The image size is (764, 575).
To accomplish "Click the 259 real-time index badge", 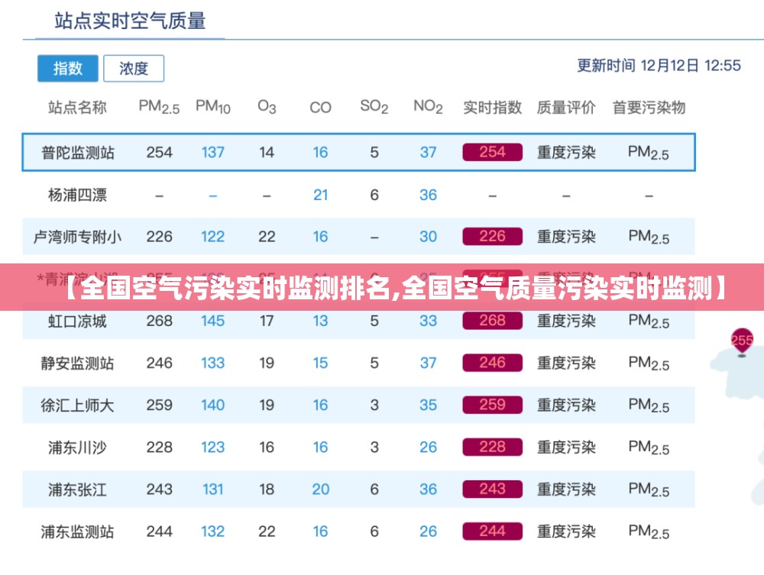I will 492,405.
